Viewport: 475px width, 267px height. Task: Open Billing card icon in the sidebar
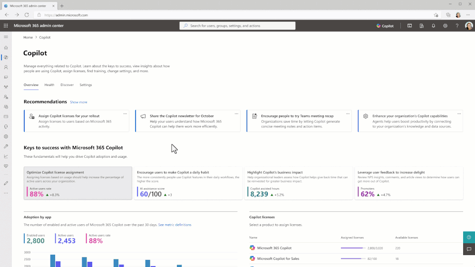tap(6, 116)
